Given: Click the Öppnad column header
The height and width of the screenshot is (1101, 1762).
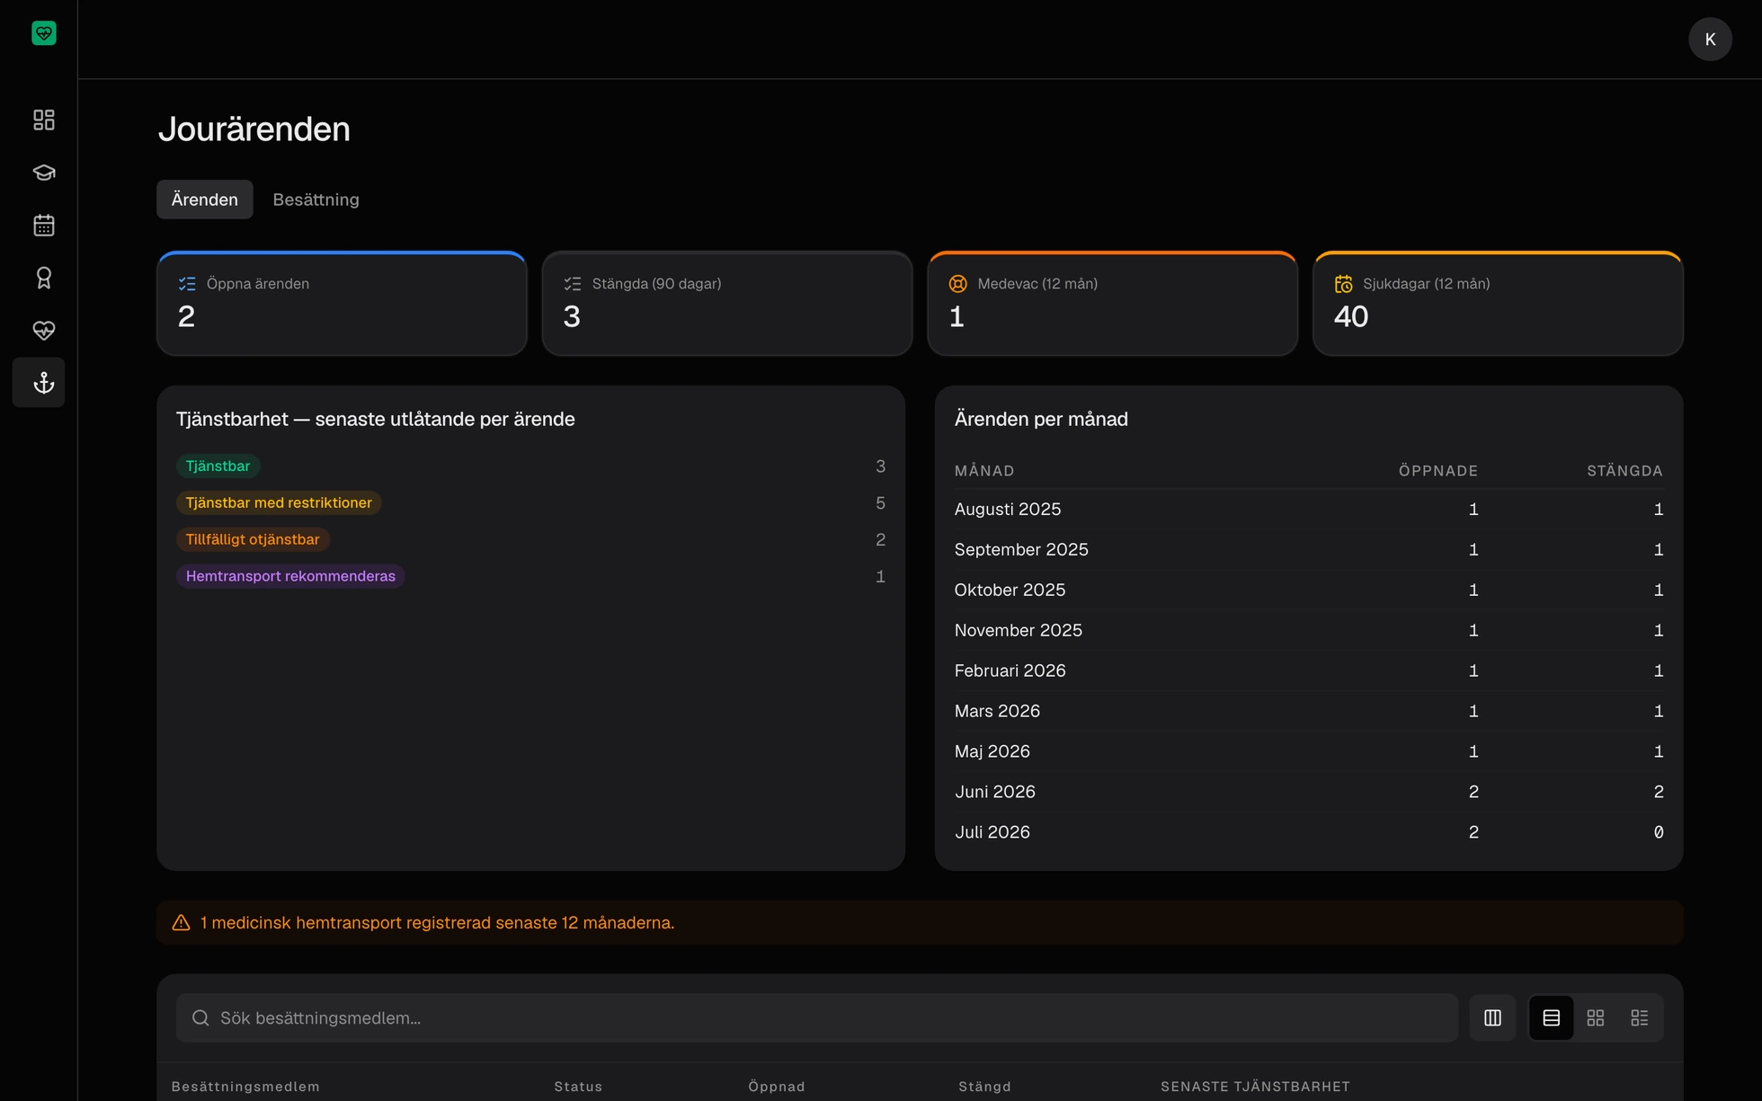Looking at the screenshot, I should (x=777, y=1087).
